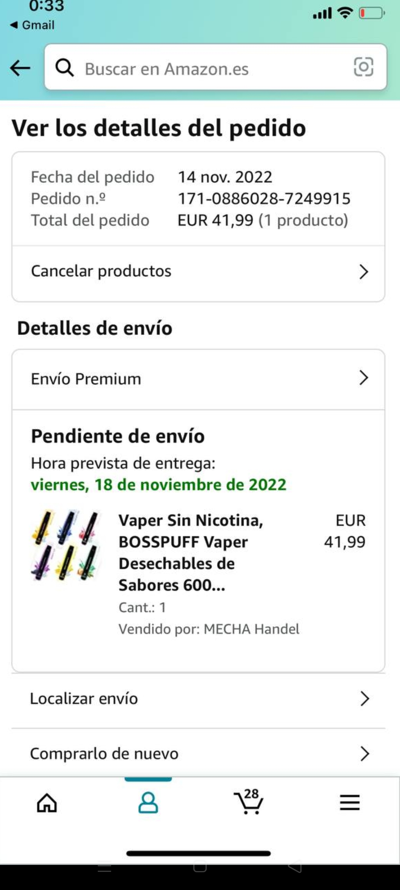Expand the Cancelar productos chevron
Viewport: 400px width, 890px height.
tap(364, 272)
